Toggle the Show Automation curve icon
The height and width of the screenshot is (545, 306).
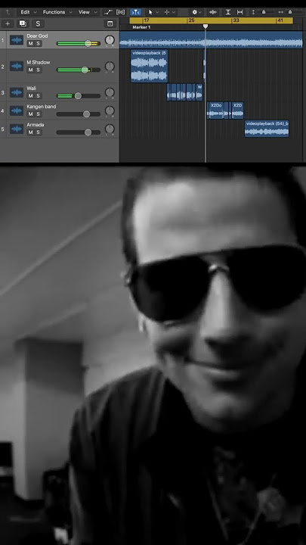tap(108, 12)
